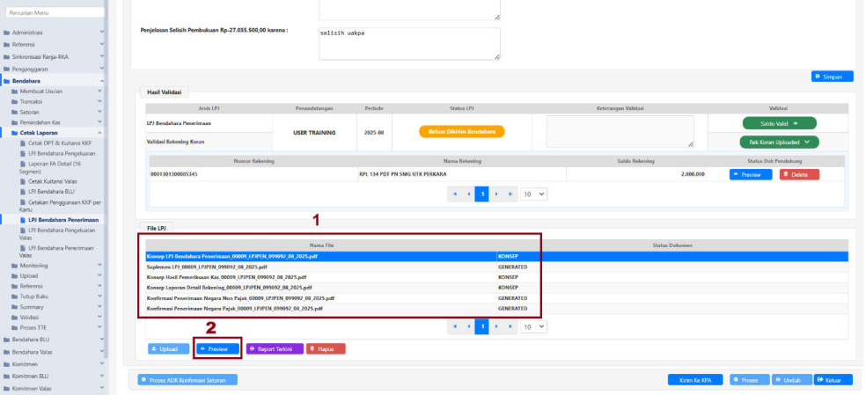Click the Keterangan Validasi text area

click(x=620, y=132)
